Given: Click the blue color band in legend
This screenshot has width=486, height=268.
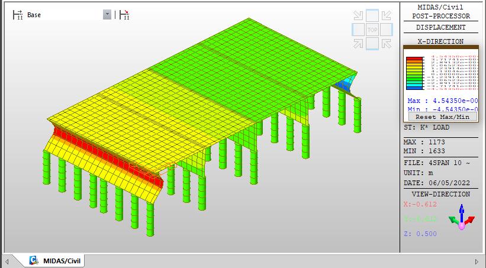Looking at the screenshot, I should tap(415, 88).
